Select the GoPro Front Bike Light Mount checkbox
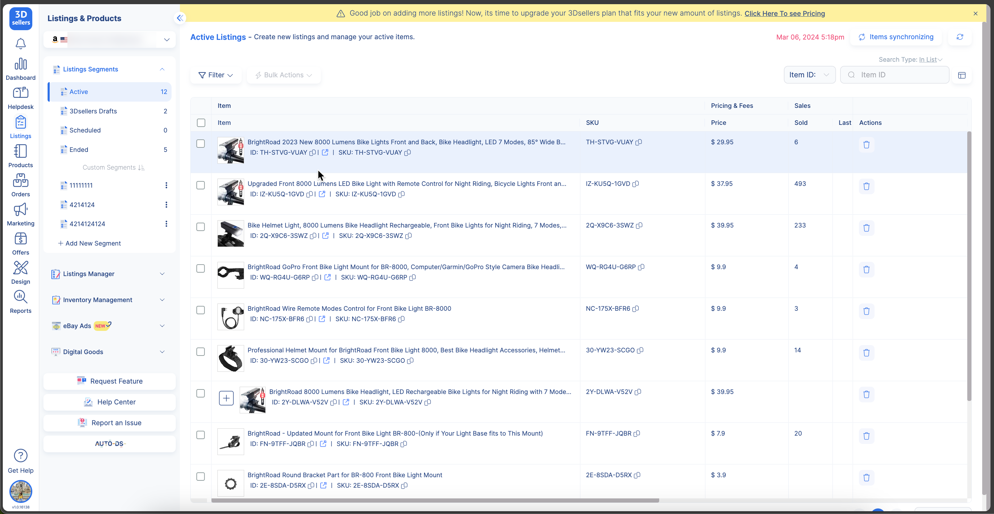This screenshot has width=994, height=514. coord(201,268)
